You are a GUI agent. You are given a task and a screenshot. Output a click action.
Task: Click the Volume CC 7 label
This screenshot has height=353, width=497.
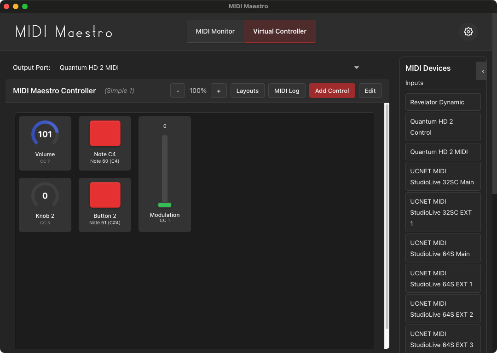click(45, 161)
